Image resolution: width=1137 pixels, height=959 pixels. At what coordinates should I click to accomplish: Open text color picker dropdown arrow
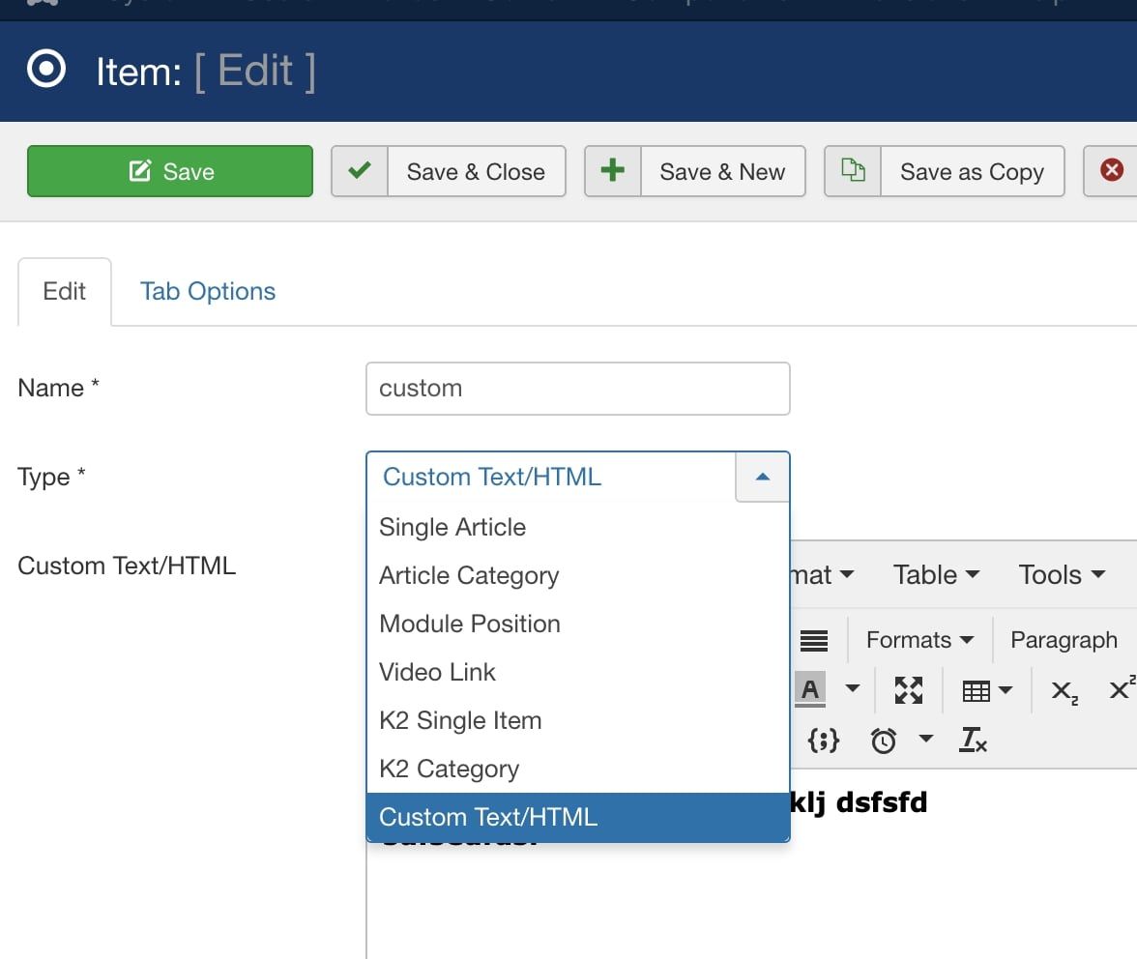coord(853,688)
